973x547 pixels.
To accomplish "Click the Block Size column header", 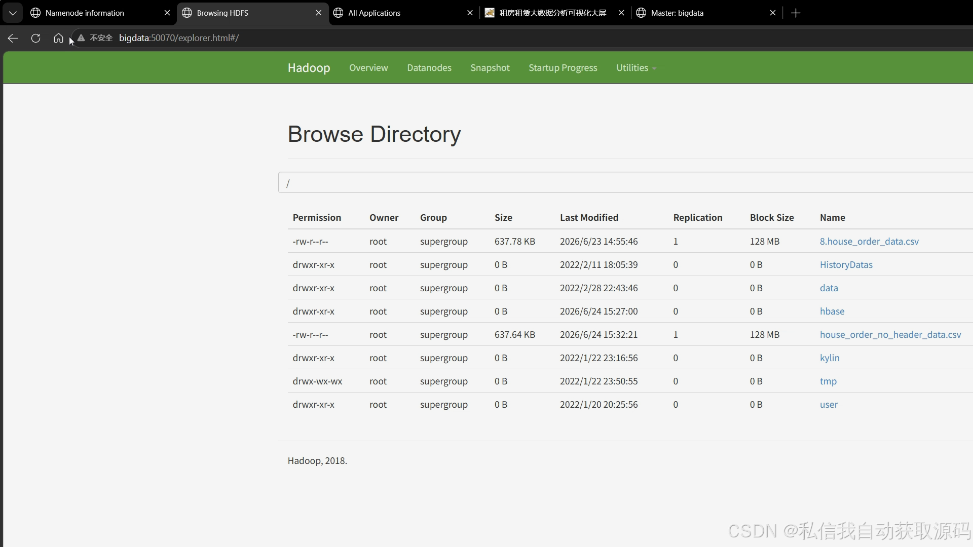I will point(772,218).
